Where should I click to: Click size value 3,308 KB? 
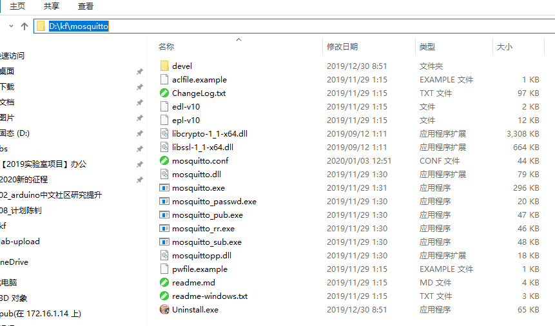523,134
